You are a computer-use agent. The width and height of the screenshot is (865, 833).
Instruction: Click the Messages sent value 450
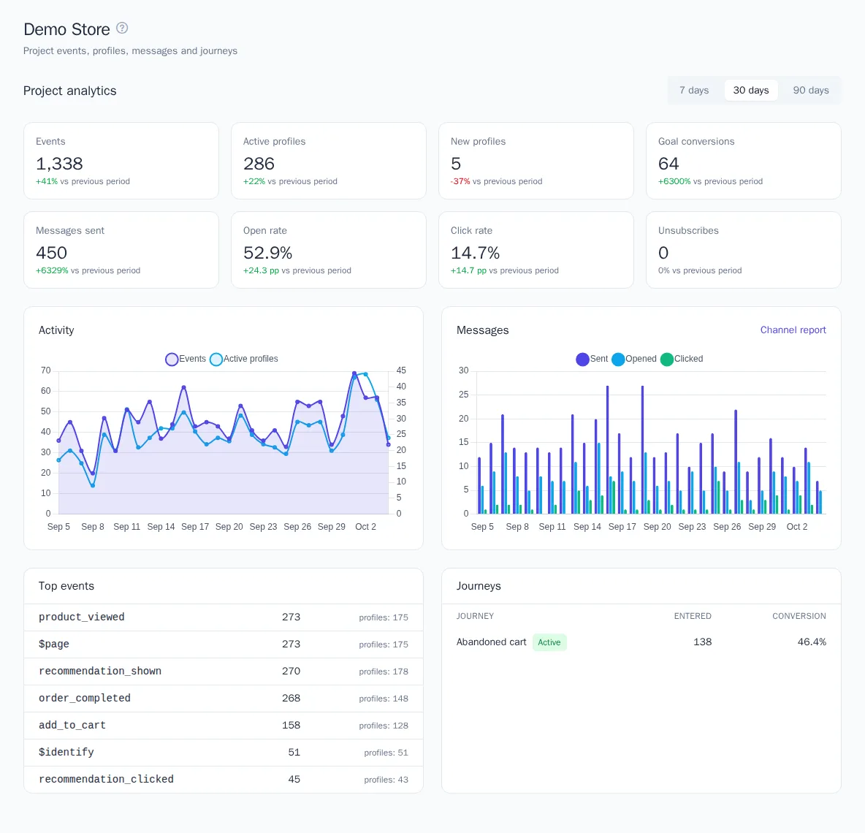coord(51,253)
